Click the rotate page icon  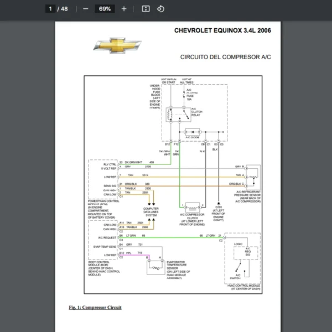160,9
